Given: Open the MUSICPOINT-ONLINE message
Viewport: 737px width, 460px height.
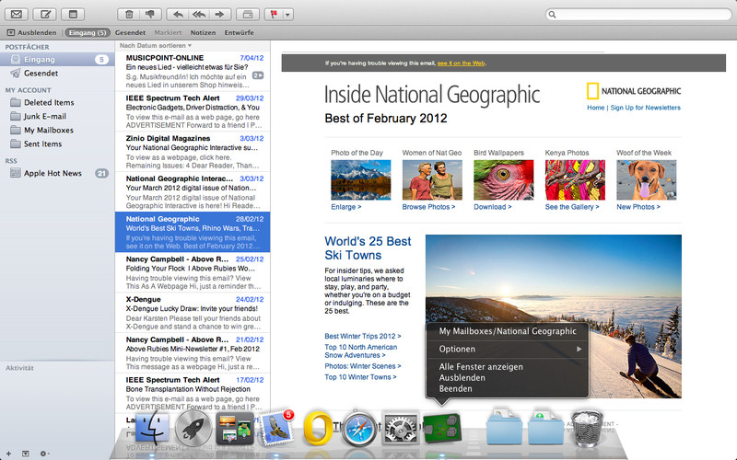Looking at the screenshot, I should click(193, 71).
